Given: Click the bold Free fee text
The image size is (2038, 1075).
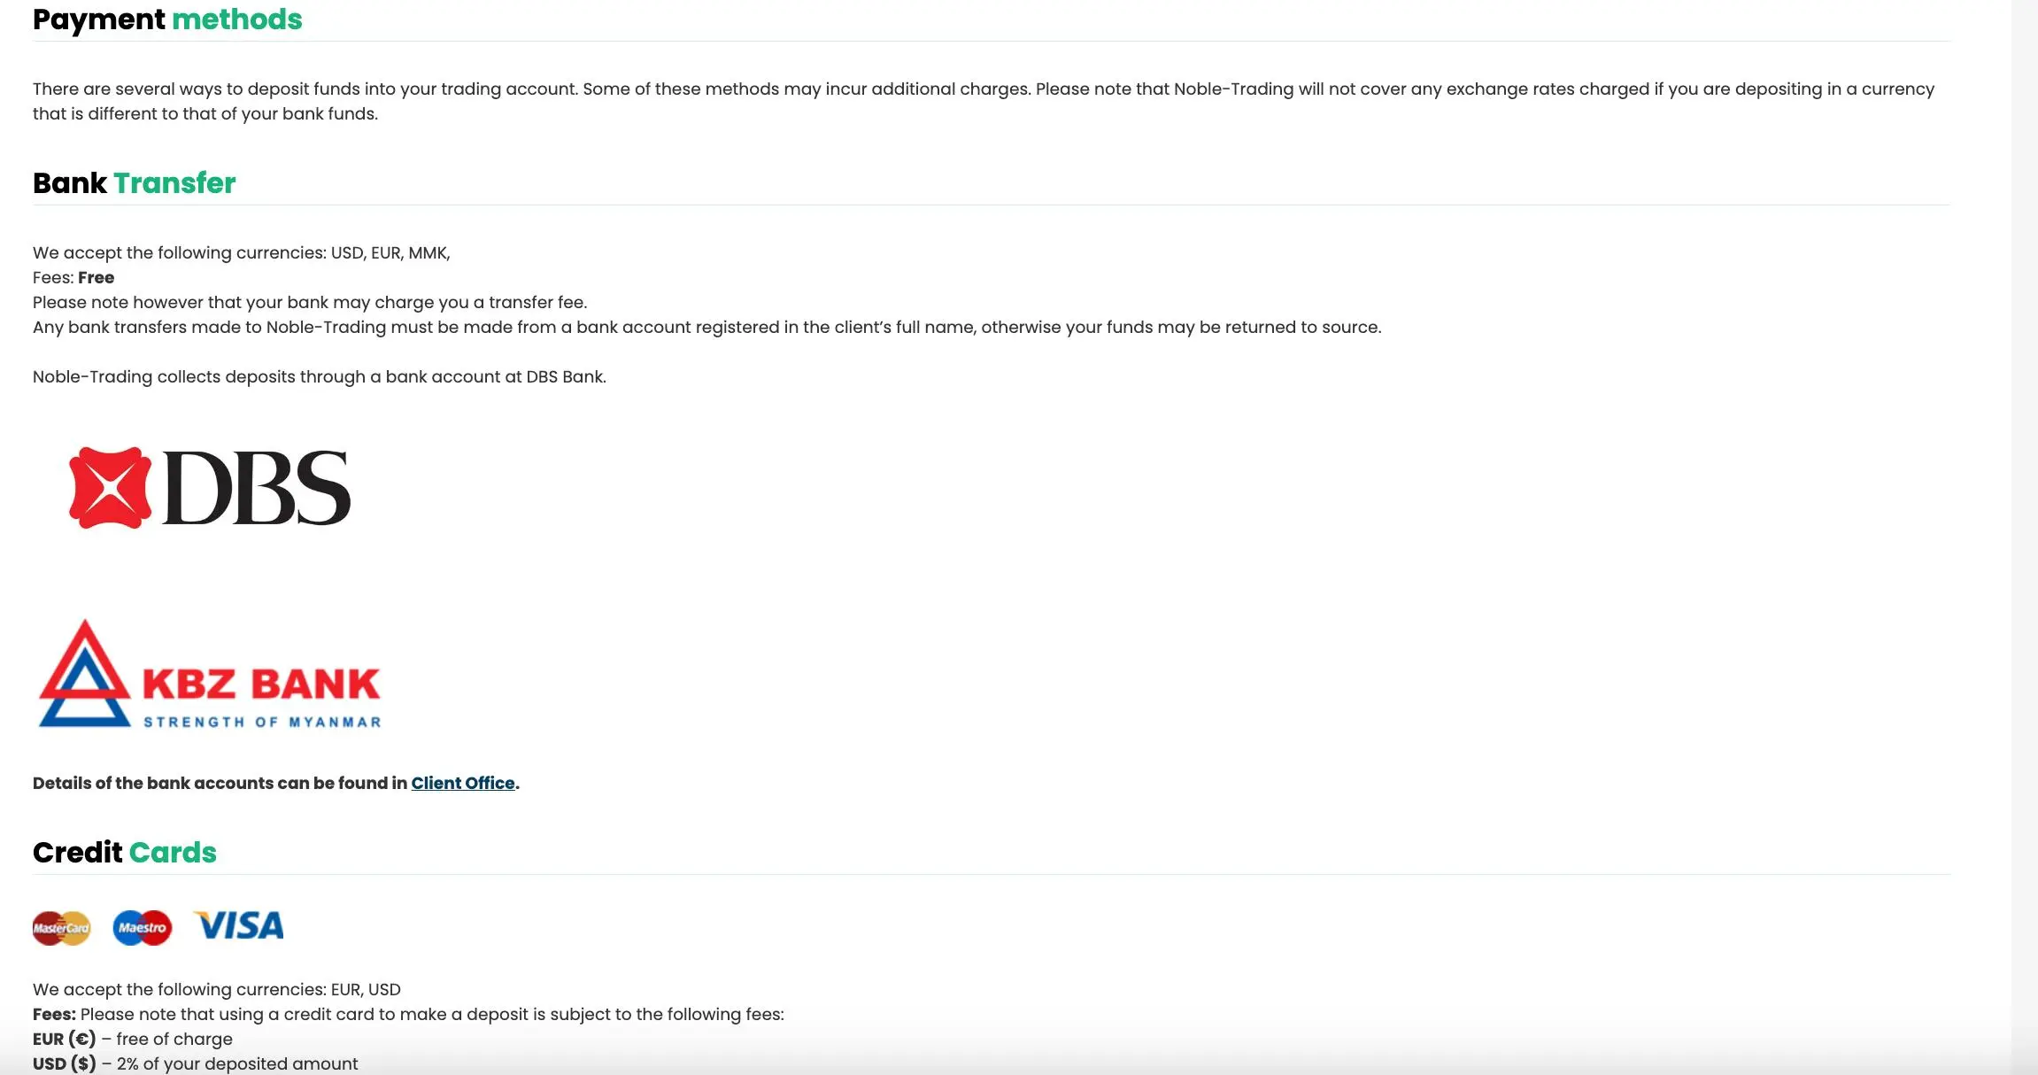Looking at the screenshot, I should click(x=96, y=277).
